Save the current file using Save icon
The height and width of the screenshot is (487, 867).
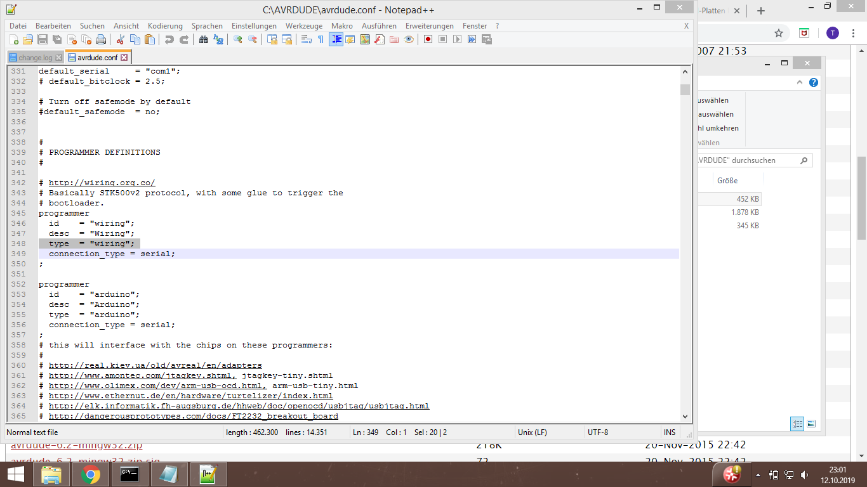[41, 39]
